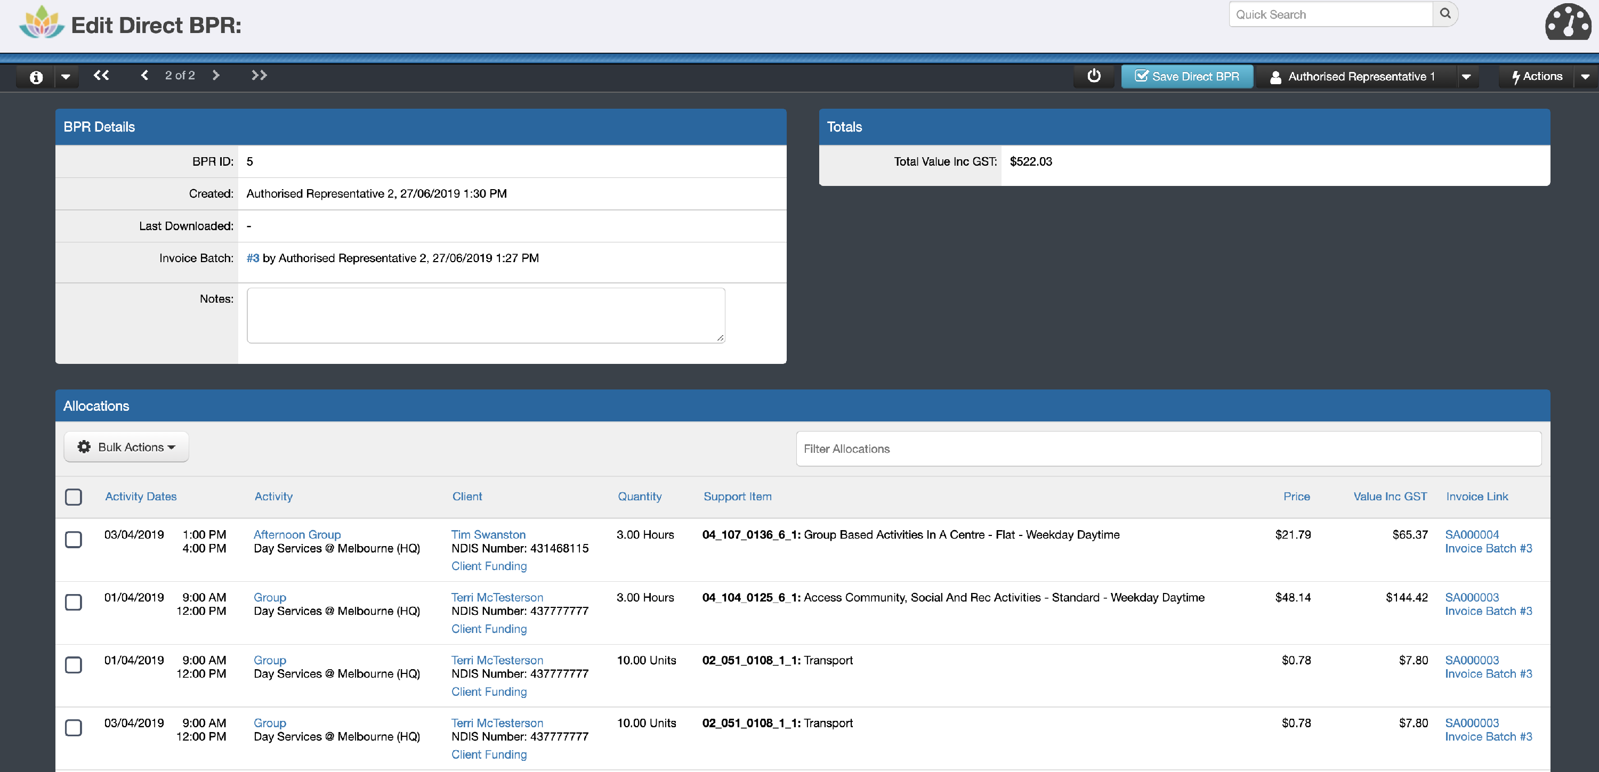This screenshot has height=772, width=1599.
Task: Click the lotus logo next to Edit Direct BPR
Action: point(41,23)
